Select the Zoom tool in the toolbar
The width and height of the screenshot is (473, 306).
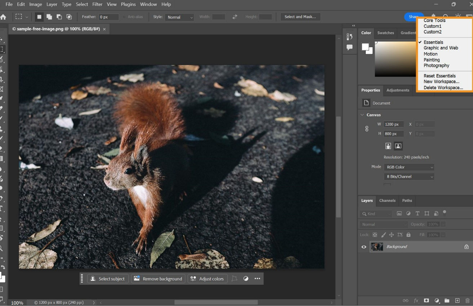tap(3, 248)
